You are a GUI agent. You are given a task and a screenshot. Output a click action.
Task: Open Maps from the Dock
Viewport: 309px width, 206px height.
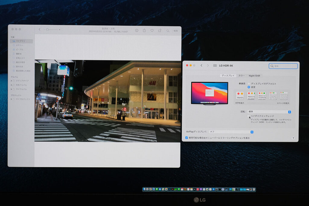click(163, 189)
